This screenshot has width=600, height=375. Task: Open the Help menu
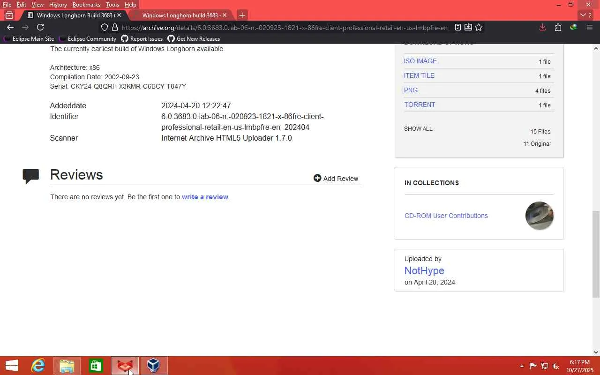click(130, 5)
